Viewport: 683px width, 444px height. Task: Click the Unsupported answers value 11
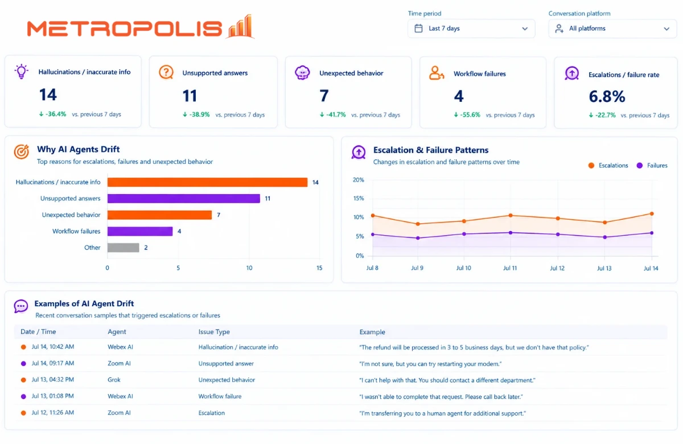pyautogui.click(x=190, y=95)
